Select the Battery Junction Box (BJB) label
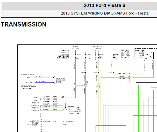The image size is (157, 132). pyautogui.click(x=63, y=54)
